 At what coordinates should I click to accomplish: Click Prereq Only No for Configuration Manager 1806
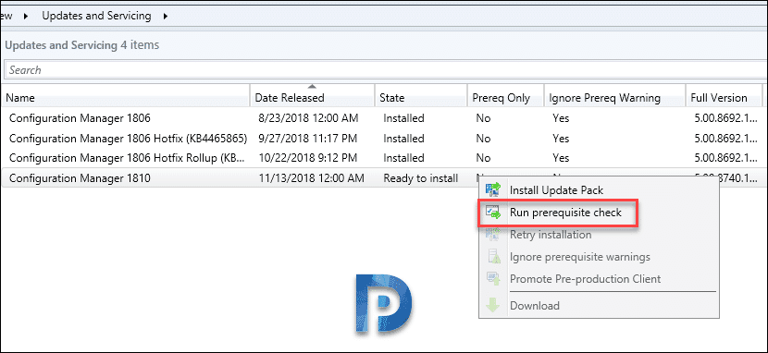483,118
